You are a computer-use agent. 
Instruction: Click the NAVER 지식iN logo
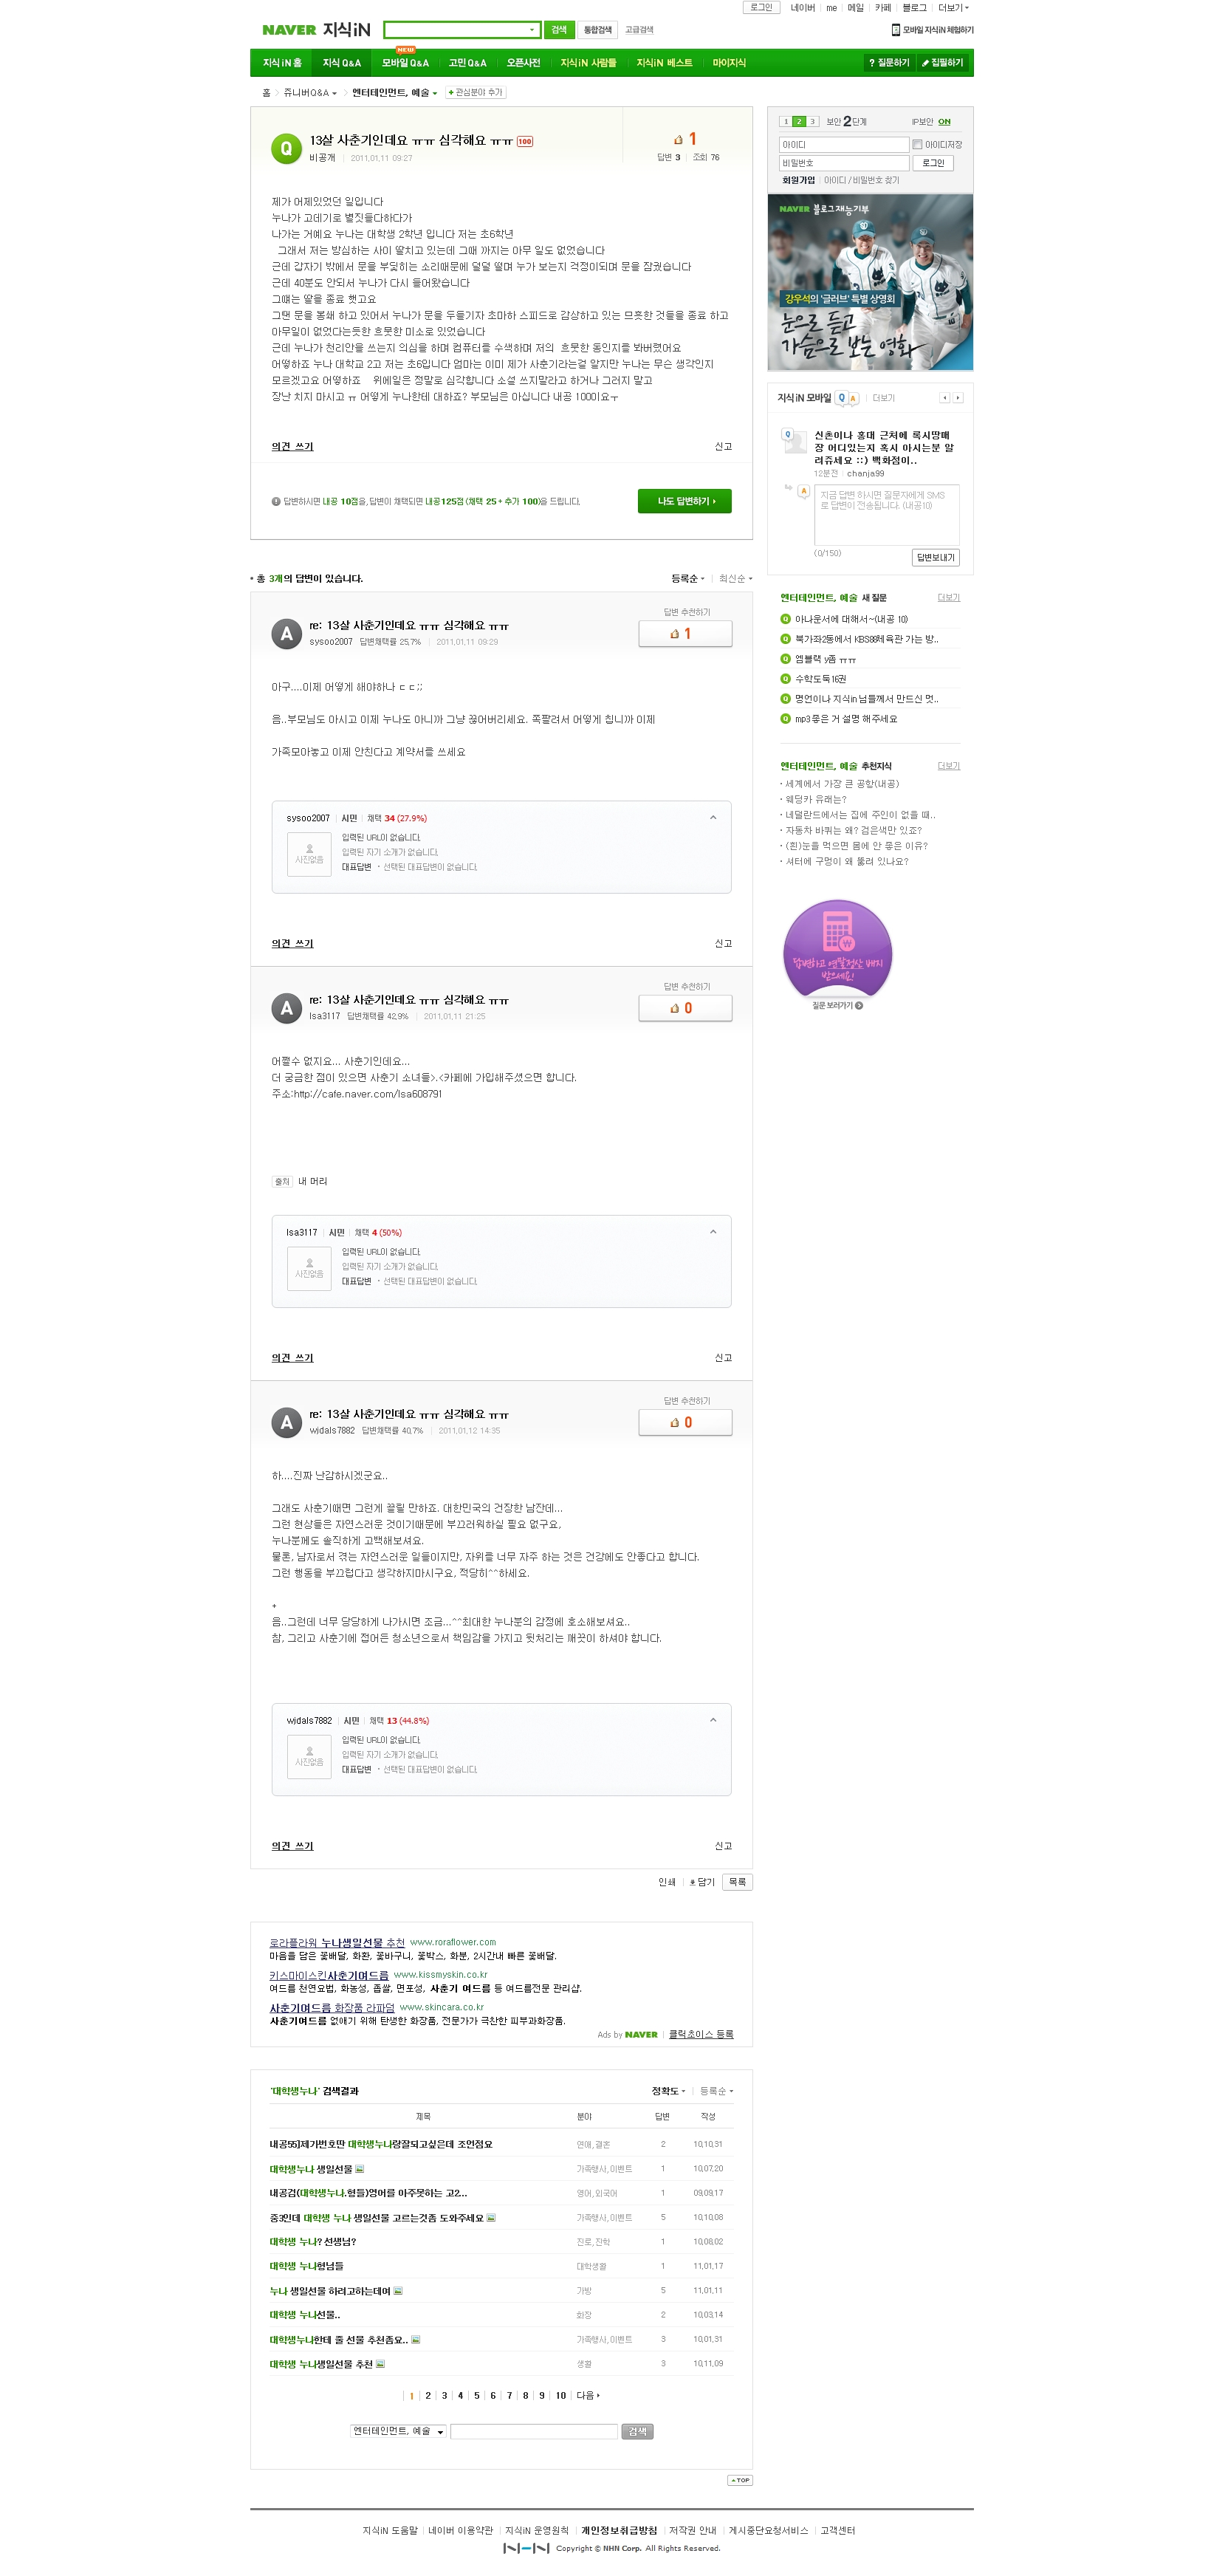316,30
